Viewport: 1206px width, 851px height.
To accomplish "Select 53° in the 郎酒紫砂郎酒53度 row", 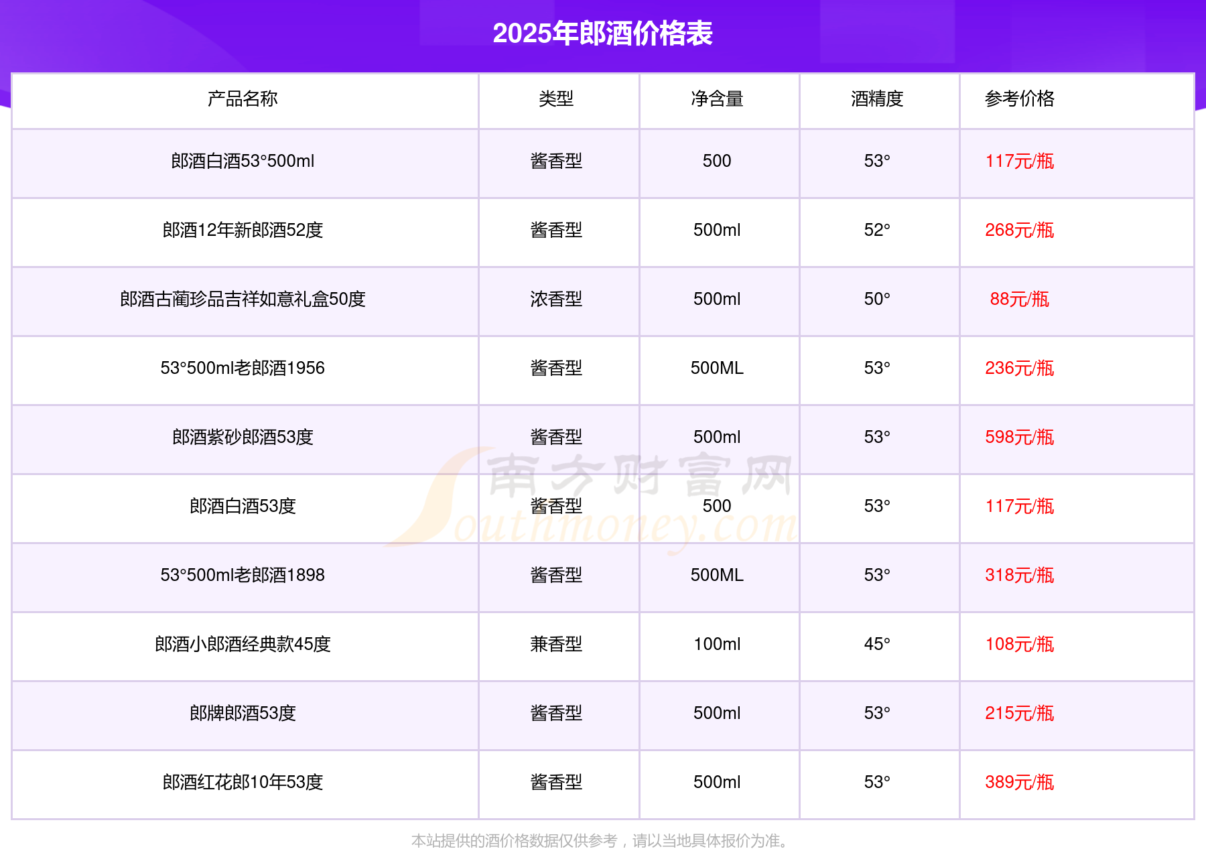I will coord(877,438).
